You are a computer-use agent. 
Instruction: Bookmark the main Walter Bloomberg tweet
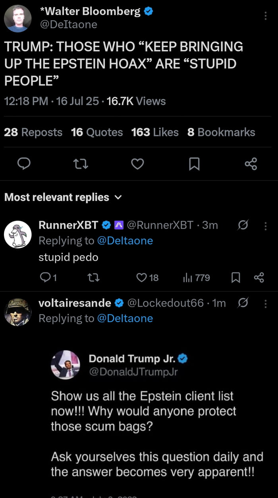tap(194, 164)
